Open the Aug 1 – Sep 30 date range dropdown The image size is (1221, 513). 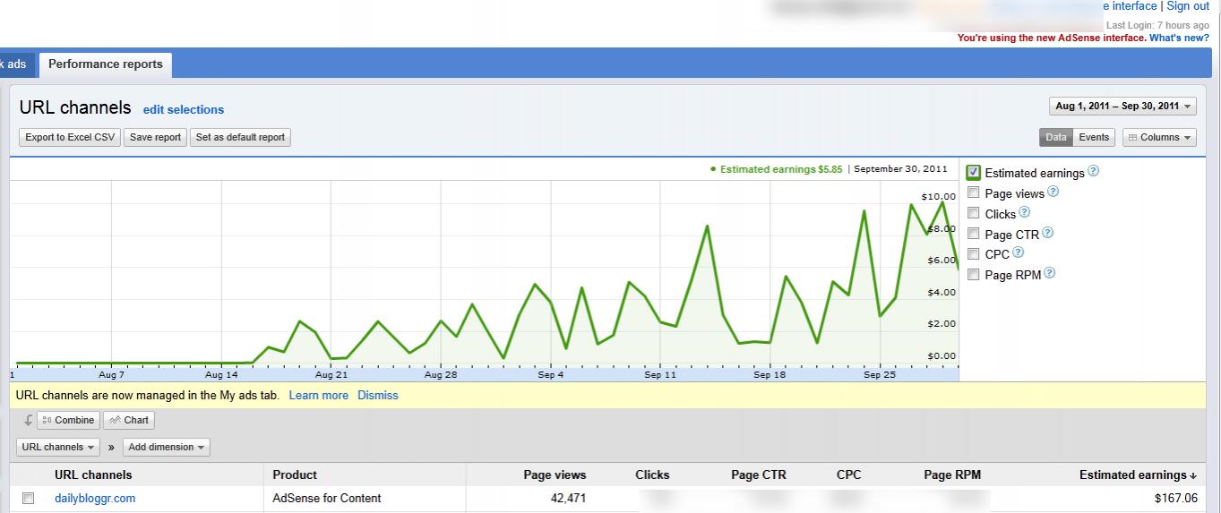tap(1122, 106)
